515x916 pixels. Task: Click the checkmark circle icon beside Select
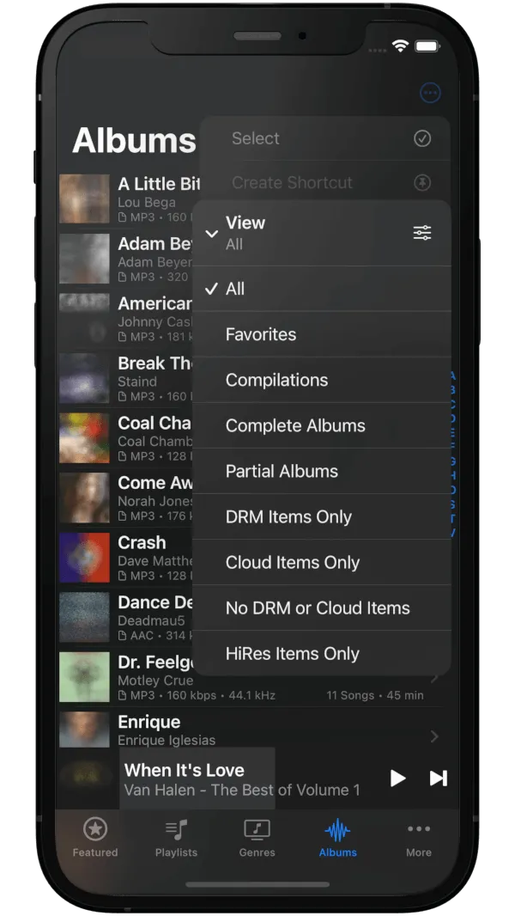coord(422,138)
